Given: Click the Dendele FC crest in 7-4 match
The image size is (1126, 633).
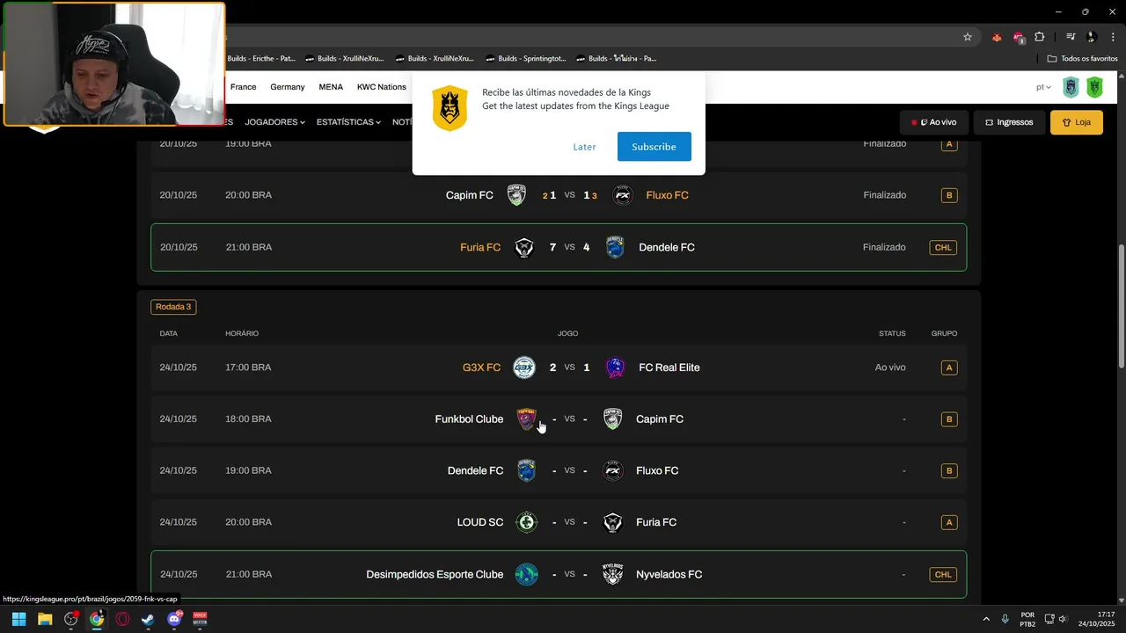Looking at the screenshot, I should click(x=615, y=247).
